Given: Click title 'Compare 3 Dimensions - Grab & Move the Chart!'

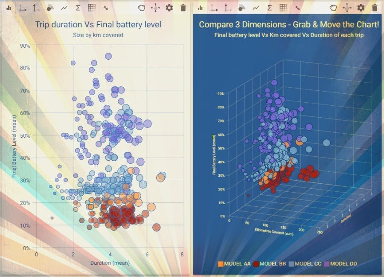Looking at the screenshot, I should click(289, 24).
